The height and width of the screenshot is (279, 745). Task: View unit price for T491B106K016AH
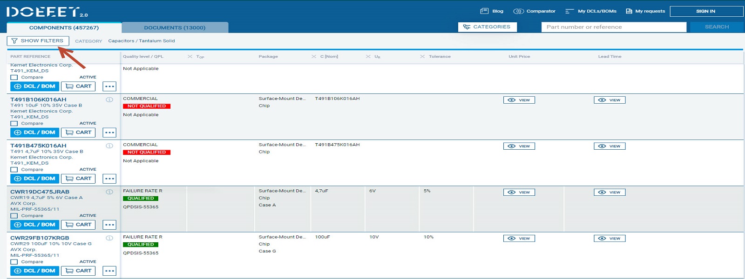(x=519, y=100)
